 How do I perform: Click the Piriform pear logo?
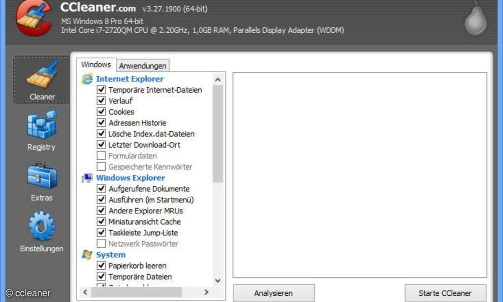pos(475,19)
